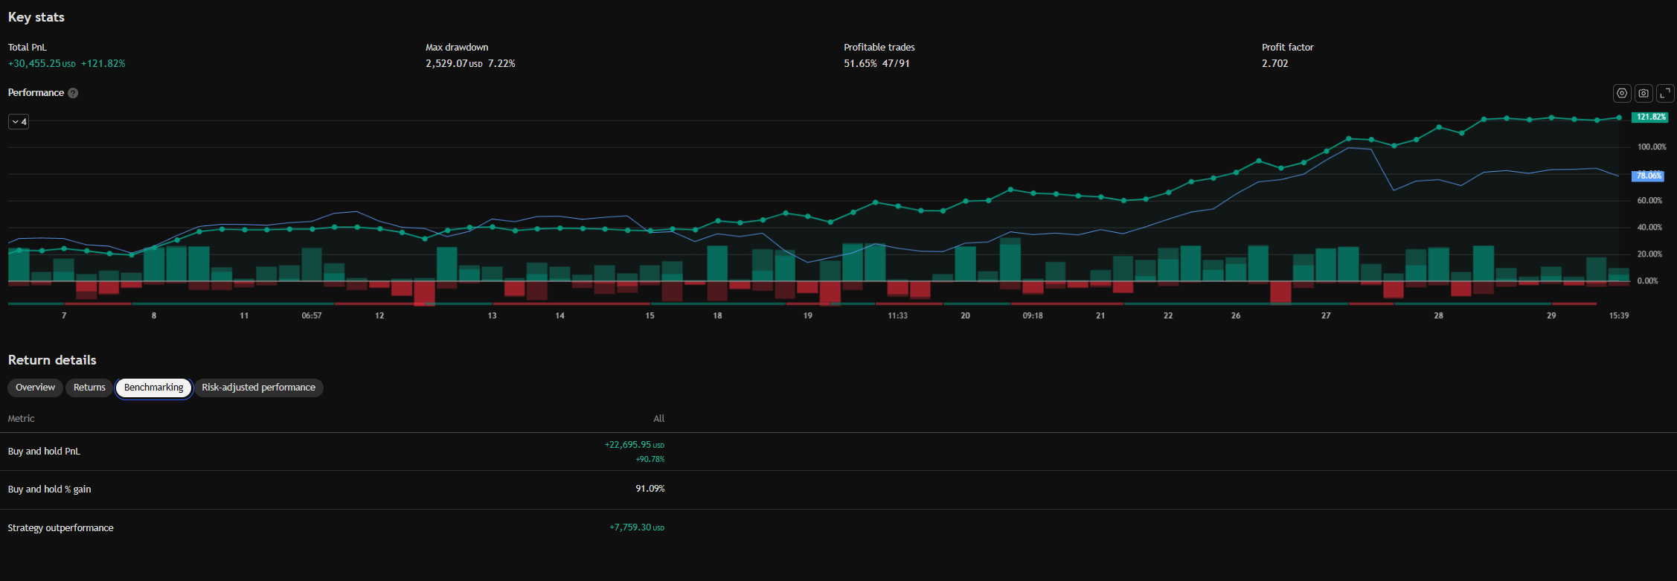The height and width of the screenshot is (581, 1677).
Task: Select the Benchmarking tab
Action: pyautogui.click(x=153, y=388)
